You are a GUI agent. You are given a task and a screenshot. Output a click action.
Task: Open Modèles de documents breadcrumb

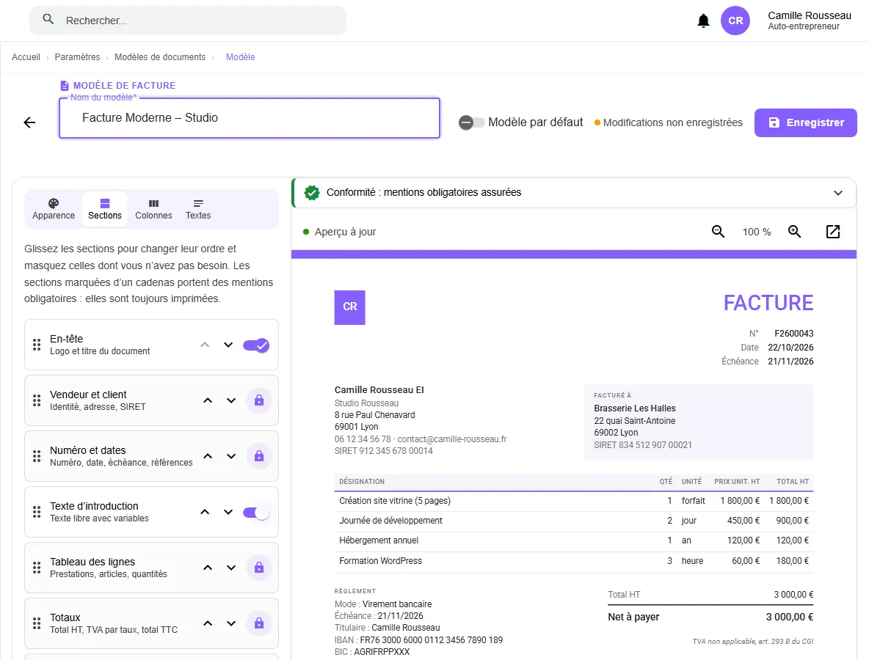159,57
